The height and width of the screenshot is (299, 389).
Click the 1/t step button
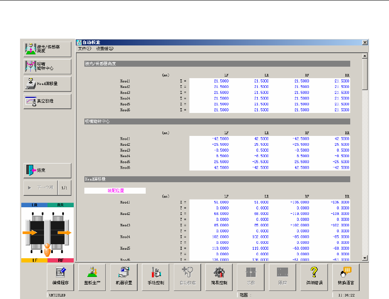[x=64, y=187]
